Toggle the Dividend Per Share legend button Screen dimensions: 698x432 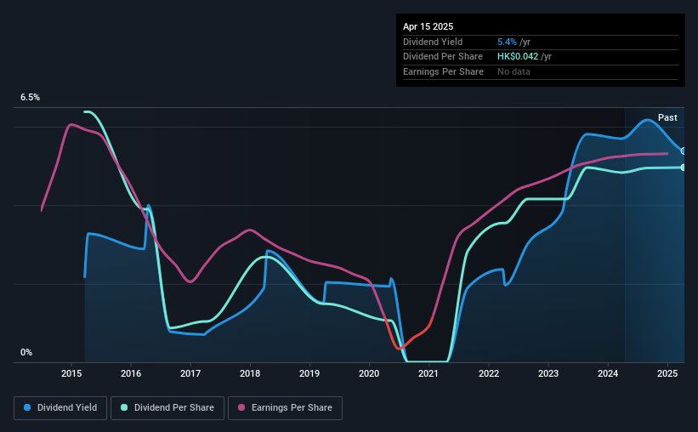point(167,408)
